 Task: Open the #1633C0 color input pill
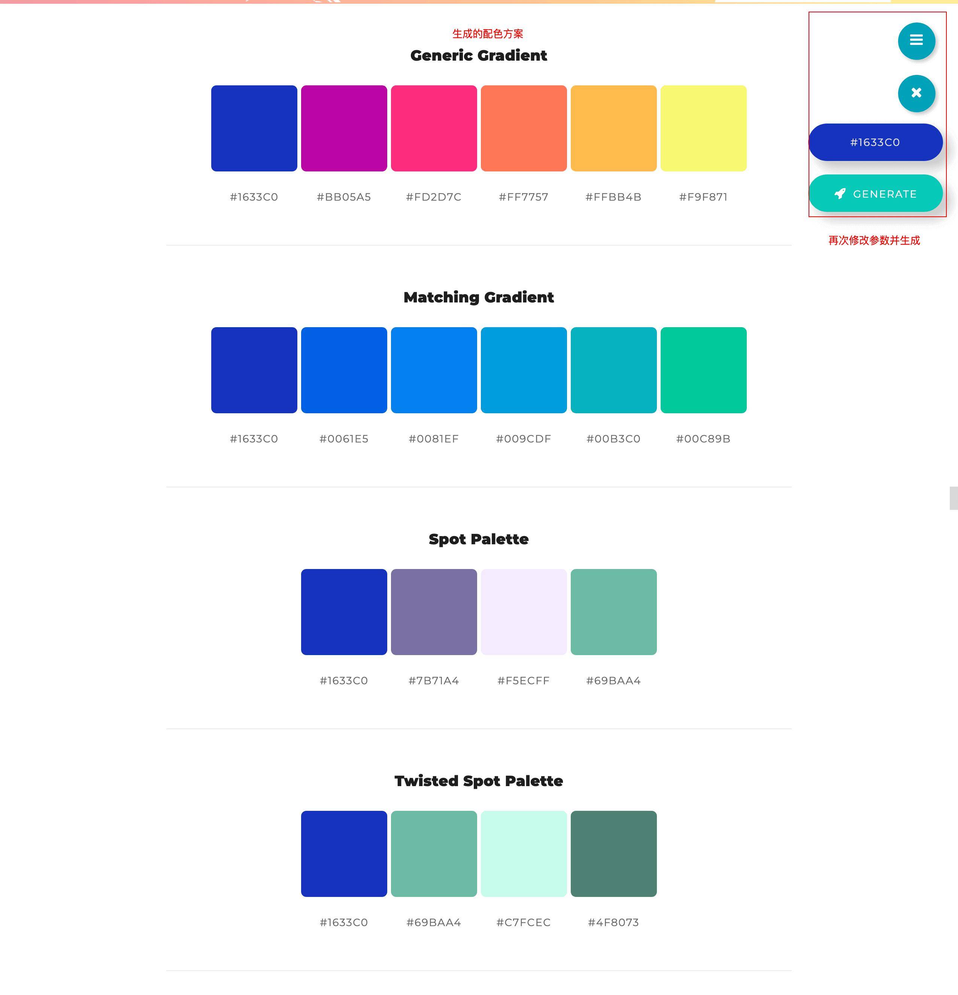coord(875,142)
